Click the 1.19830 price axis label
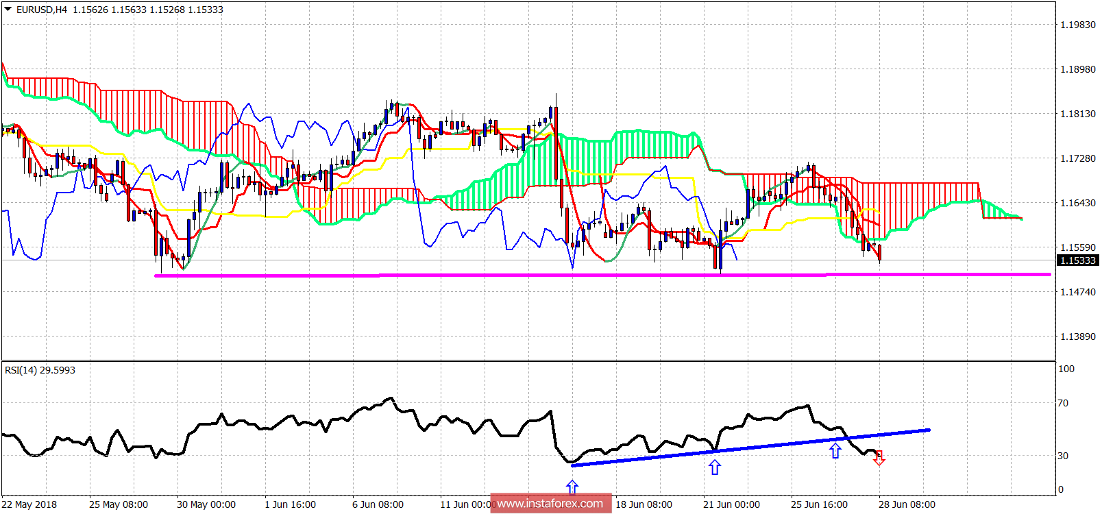The width and height of the screenshot is (1102, 514). (1078, 25)
